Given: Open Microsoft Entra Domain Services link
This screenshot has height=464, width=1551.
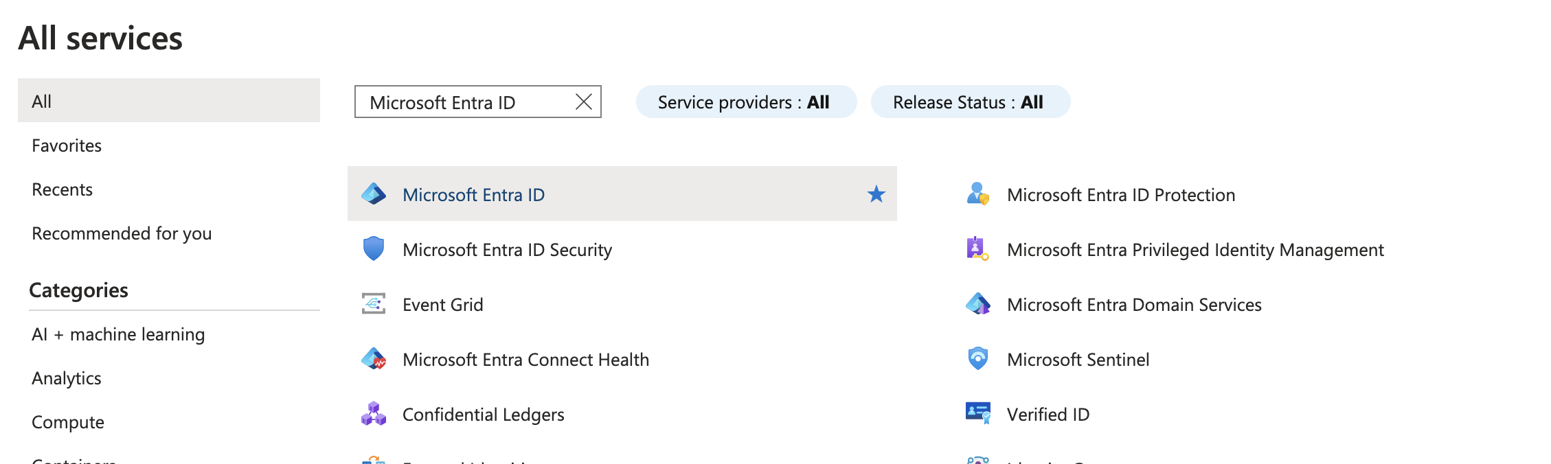Looking at the screenshot, I should [x=1134, y=305].
